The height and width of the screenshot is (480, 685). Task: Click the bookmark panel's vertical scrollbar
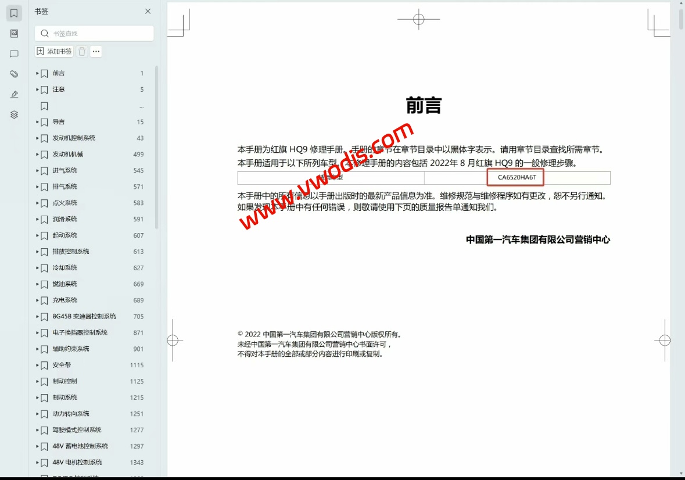(x=156, y=148)
